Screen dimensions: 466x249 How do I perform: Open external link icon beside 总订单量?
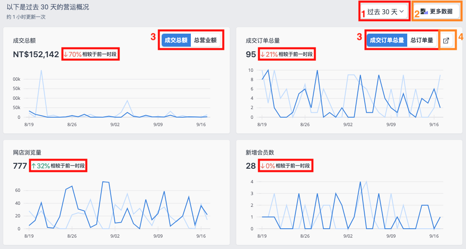coord(446,41)
